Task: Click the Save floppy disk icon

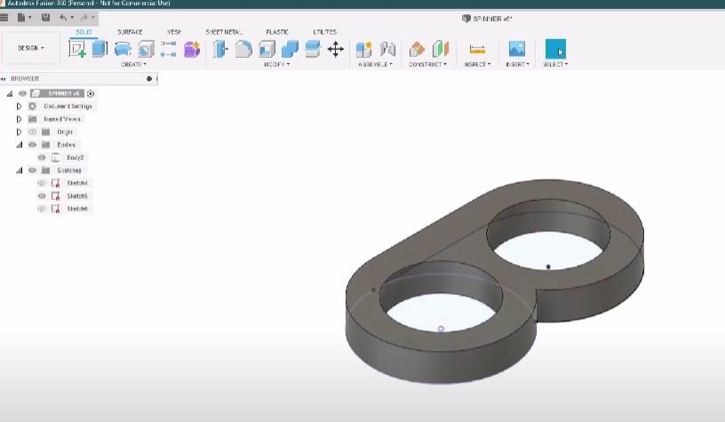Action: 45,18
